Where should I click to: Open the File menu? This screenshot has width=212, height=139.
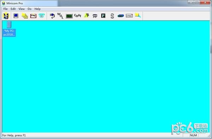click(5, 9)
